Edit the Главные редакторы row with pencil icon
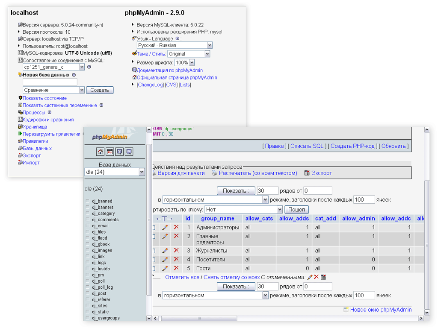The image size is (438, 328). tap(165, 236)
